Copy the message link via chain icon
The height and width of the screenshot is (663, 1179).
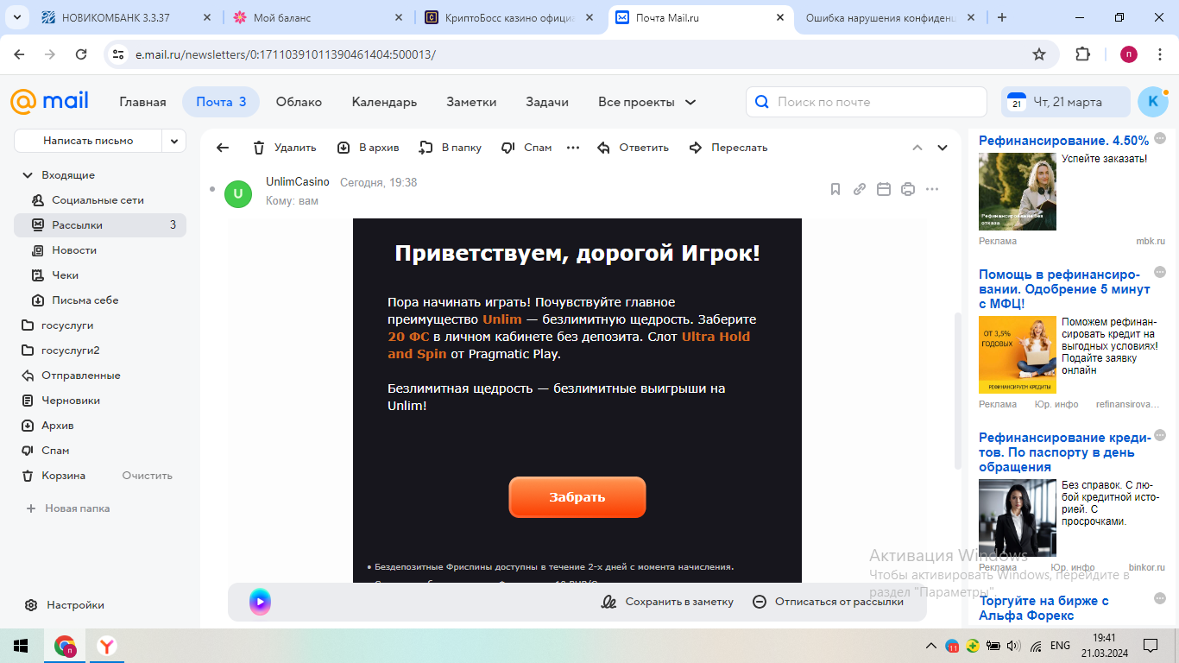coord(859,188)
